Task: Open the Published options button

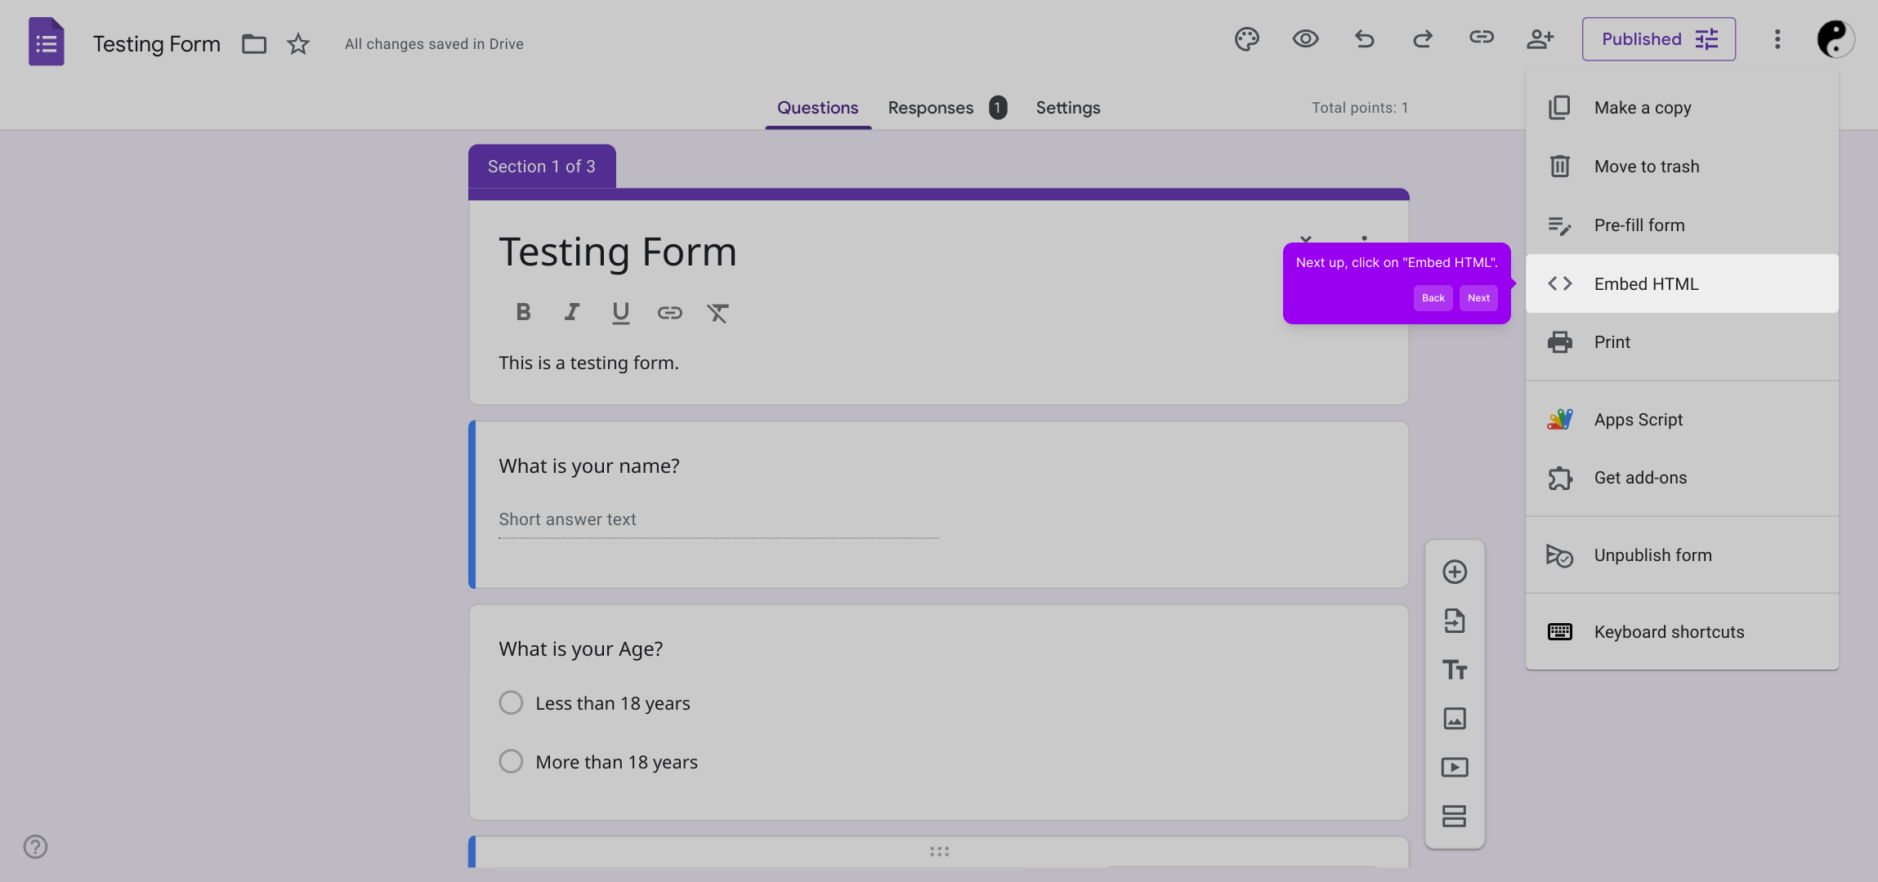Action: (1658, 39)
